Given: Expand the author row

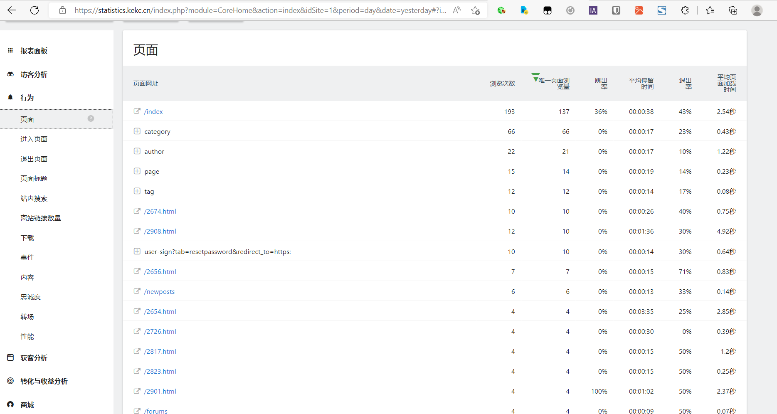Looking at the screenshot, I should pyautogui.click(x=137, y=151).
